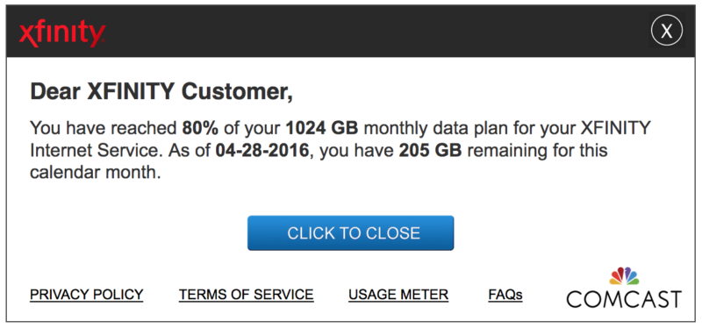Screen dimensions: 702x328
Task: Click the blue CLICK TO CLOSE button
Action: 350,232
